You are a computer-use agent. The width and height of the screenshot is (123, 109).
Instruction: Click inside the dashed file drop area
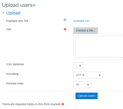tap(99, 46)
